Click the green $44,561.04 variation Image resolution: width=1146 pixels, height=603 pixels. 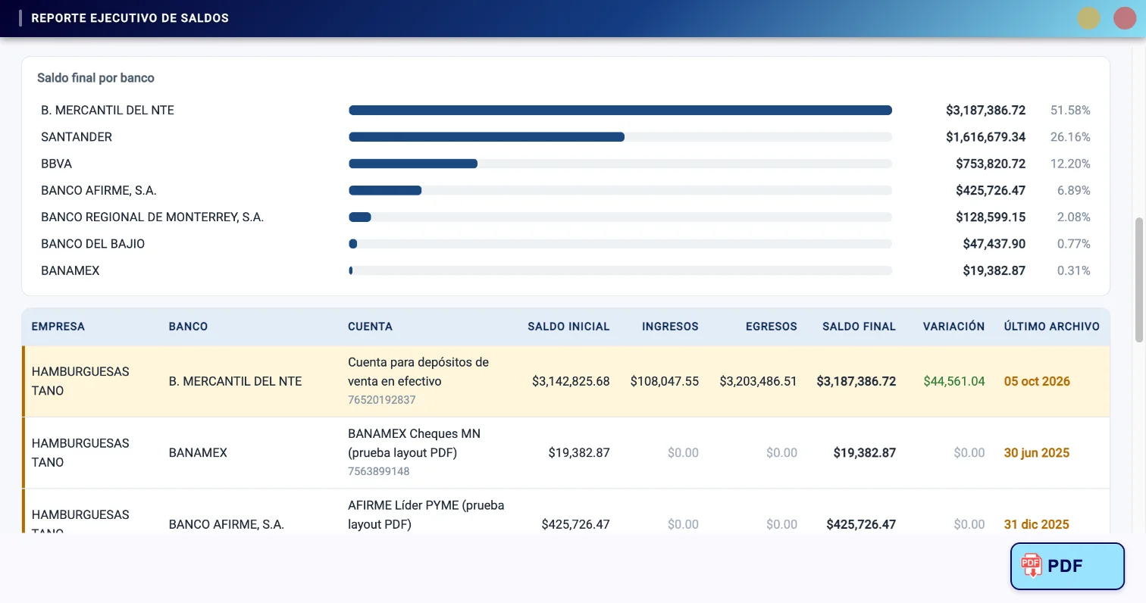point(954,381)
